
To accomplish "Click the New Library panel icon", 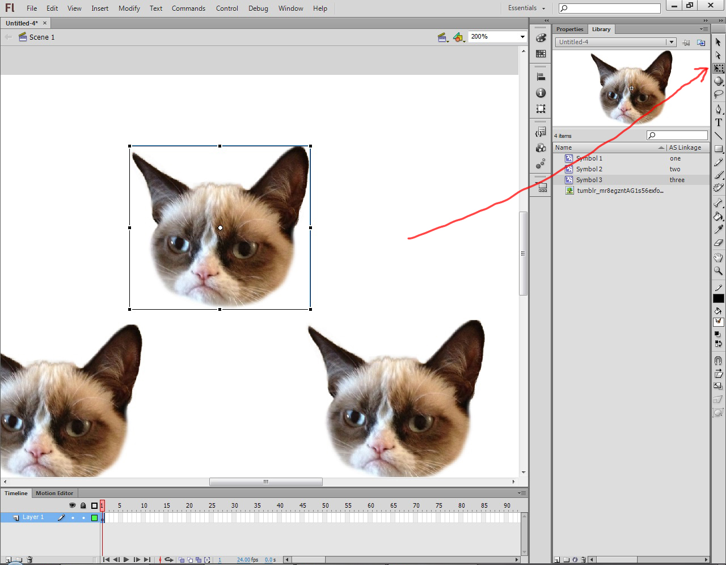I will pyautogui.click(x=702, y=43).
